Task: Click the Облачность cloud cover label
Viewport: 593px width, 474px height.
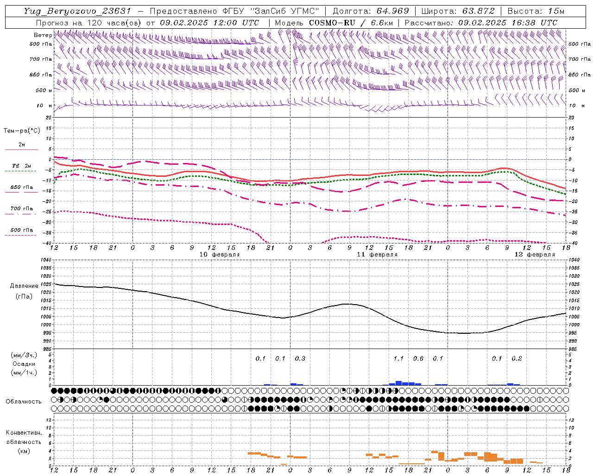Action: 24,402
